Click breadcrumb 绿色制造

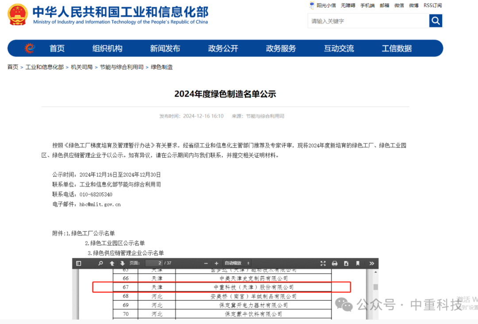[x=162, y=67]
